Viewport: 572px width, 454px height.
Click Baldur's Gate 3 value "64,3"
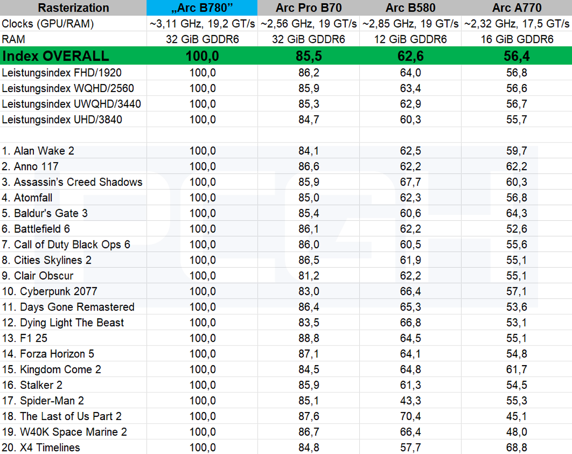517,214
